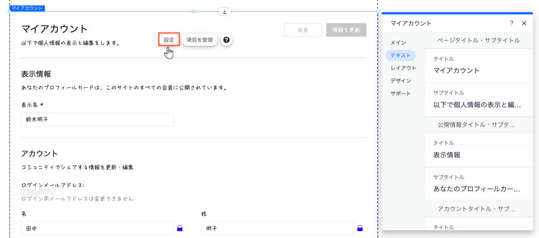The height and width of the screenshot is (238, 539).
Task: Click the blue lock icon beside 名 field
Action: tap(179, 228)
